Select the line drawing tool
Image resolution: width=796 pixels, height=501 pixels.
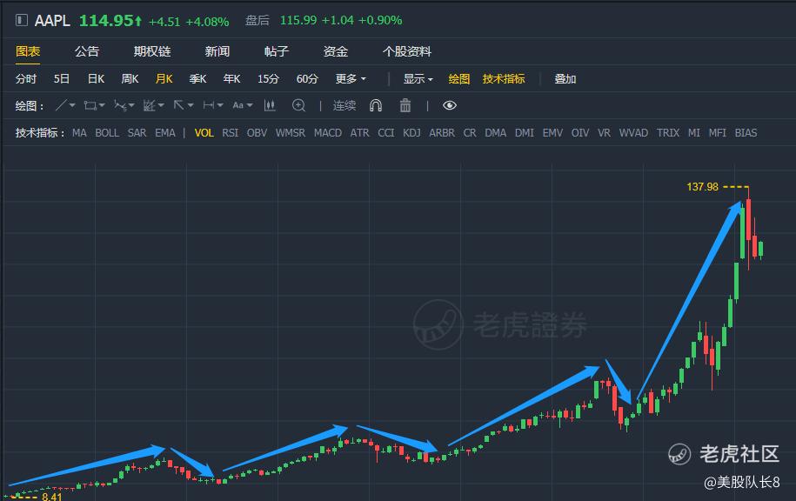pos(61,105)
